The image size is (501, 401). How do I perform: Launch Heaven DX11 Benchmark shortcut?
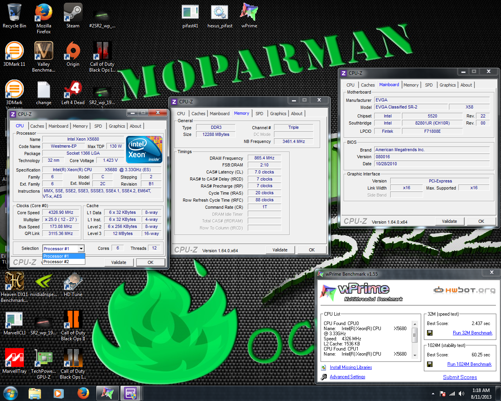[x=14, y=287]
